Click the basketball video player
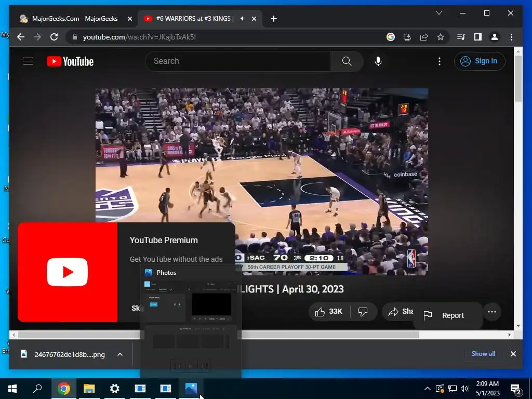Image resolution: width=532 pixels, height=399 pixels. click(x=262, y=181)
